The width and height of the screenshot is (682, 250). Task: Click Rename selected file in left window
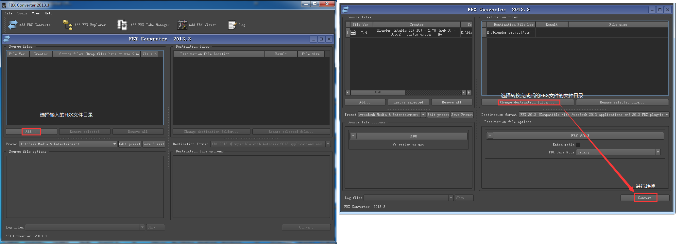[x=291, y=132]
